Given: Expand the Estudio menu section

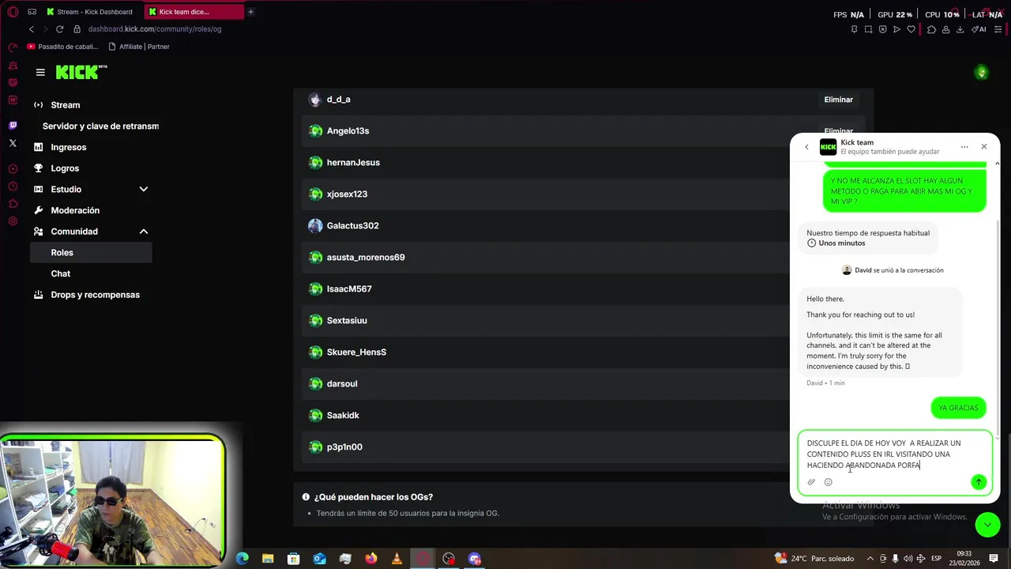Looking at the screenshot, I should pos(144,190).
